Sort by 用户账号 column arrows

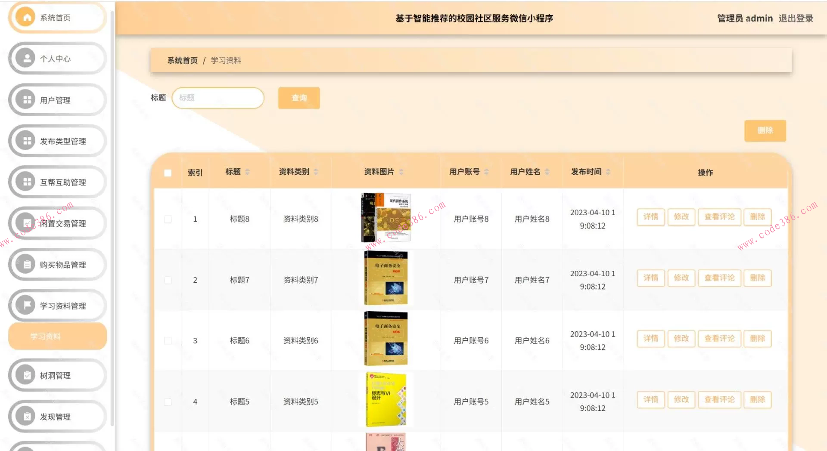point(487,171)
